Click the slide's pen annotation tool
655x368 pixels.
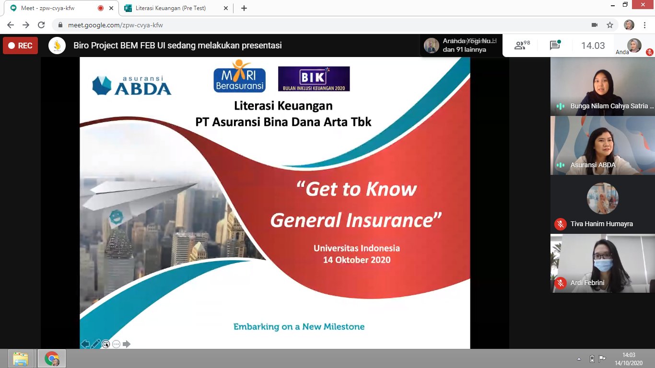pyautogui.click(x=95, y=344)
